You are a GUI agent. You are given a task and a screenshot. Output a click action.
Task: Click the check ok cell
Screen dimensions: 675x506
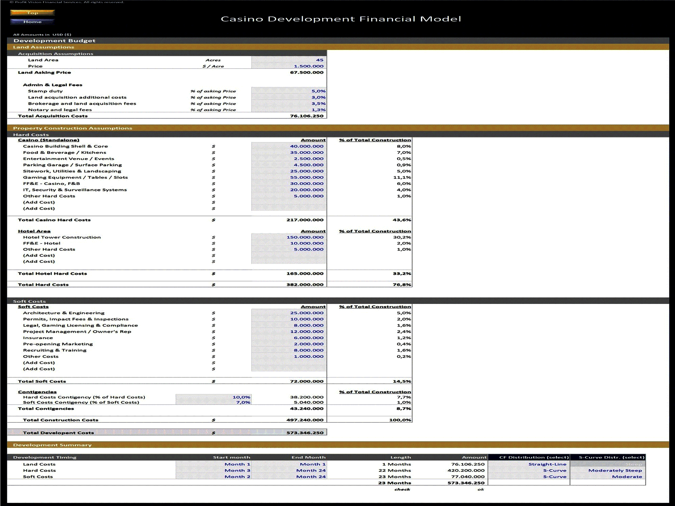coord(481,489)
